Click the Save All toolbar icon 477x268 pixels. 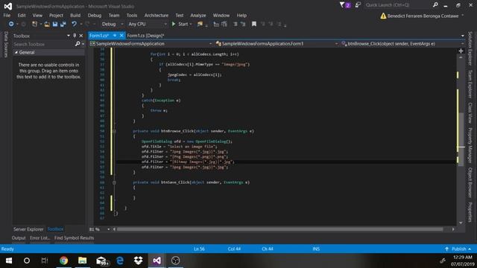(x=63, y=24)
